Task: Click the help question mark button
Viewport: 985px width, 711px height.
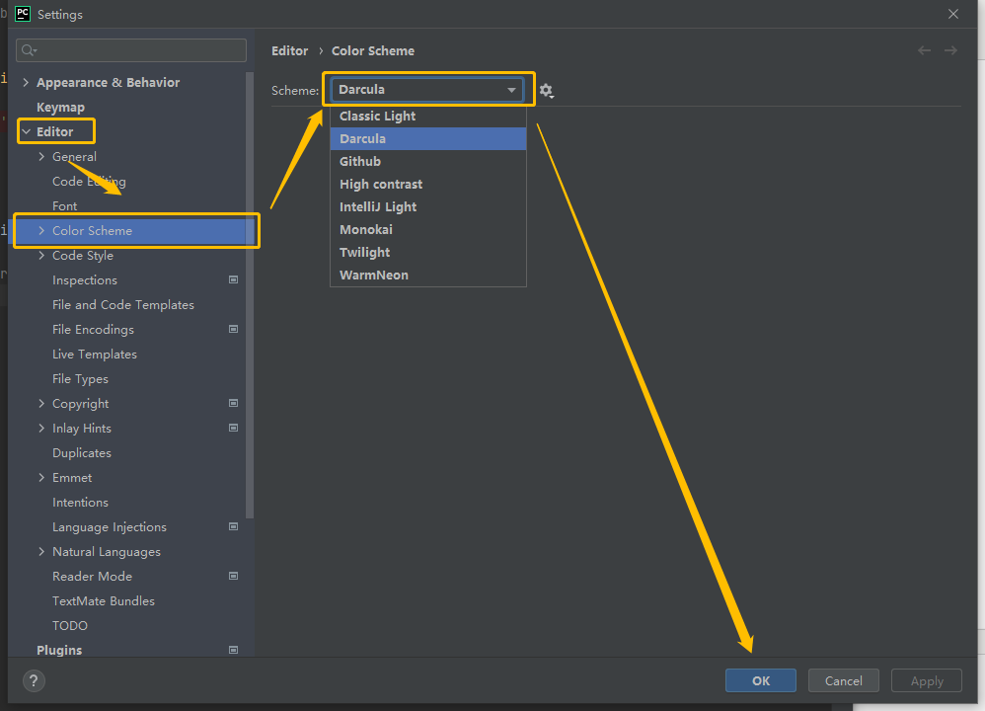Action: (34, 680)
